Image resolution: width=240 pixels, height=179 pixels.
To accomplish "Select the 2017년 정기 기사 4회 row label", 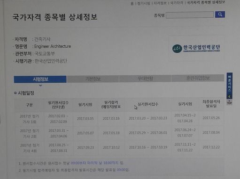I will coord(30,148).
